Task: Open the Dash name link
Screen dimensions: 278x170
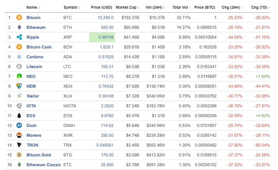Action: pyautogui.click(x=31, y=126)
